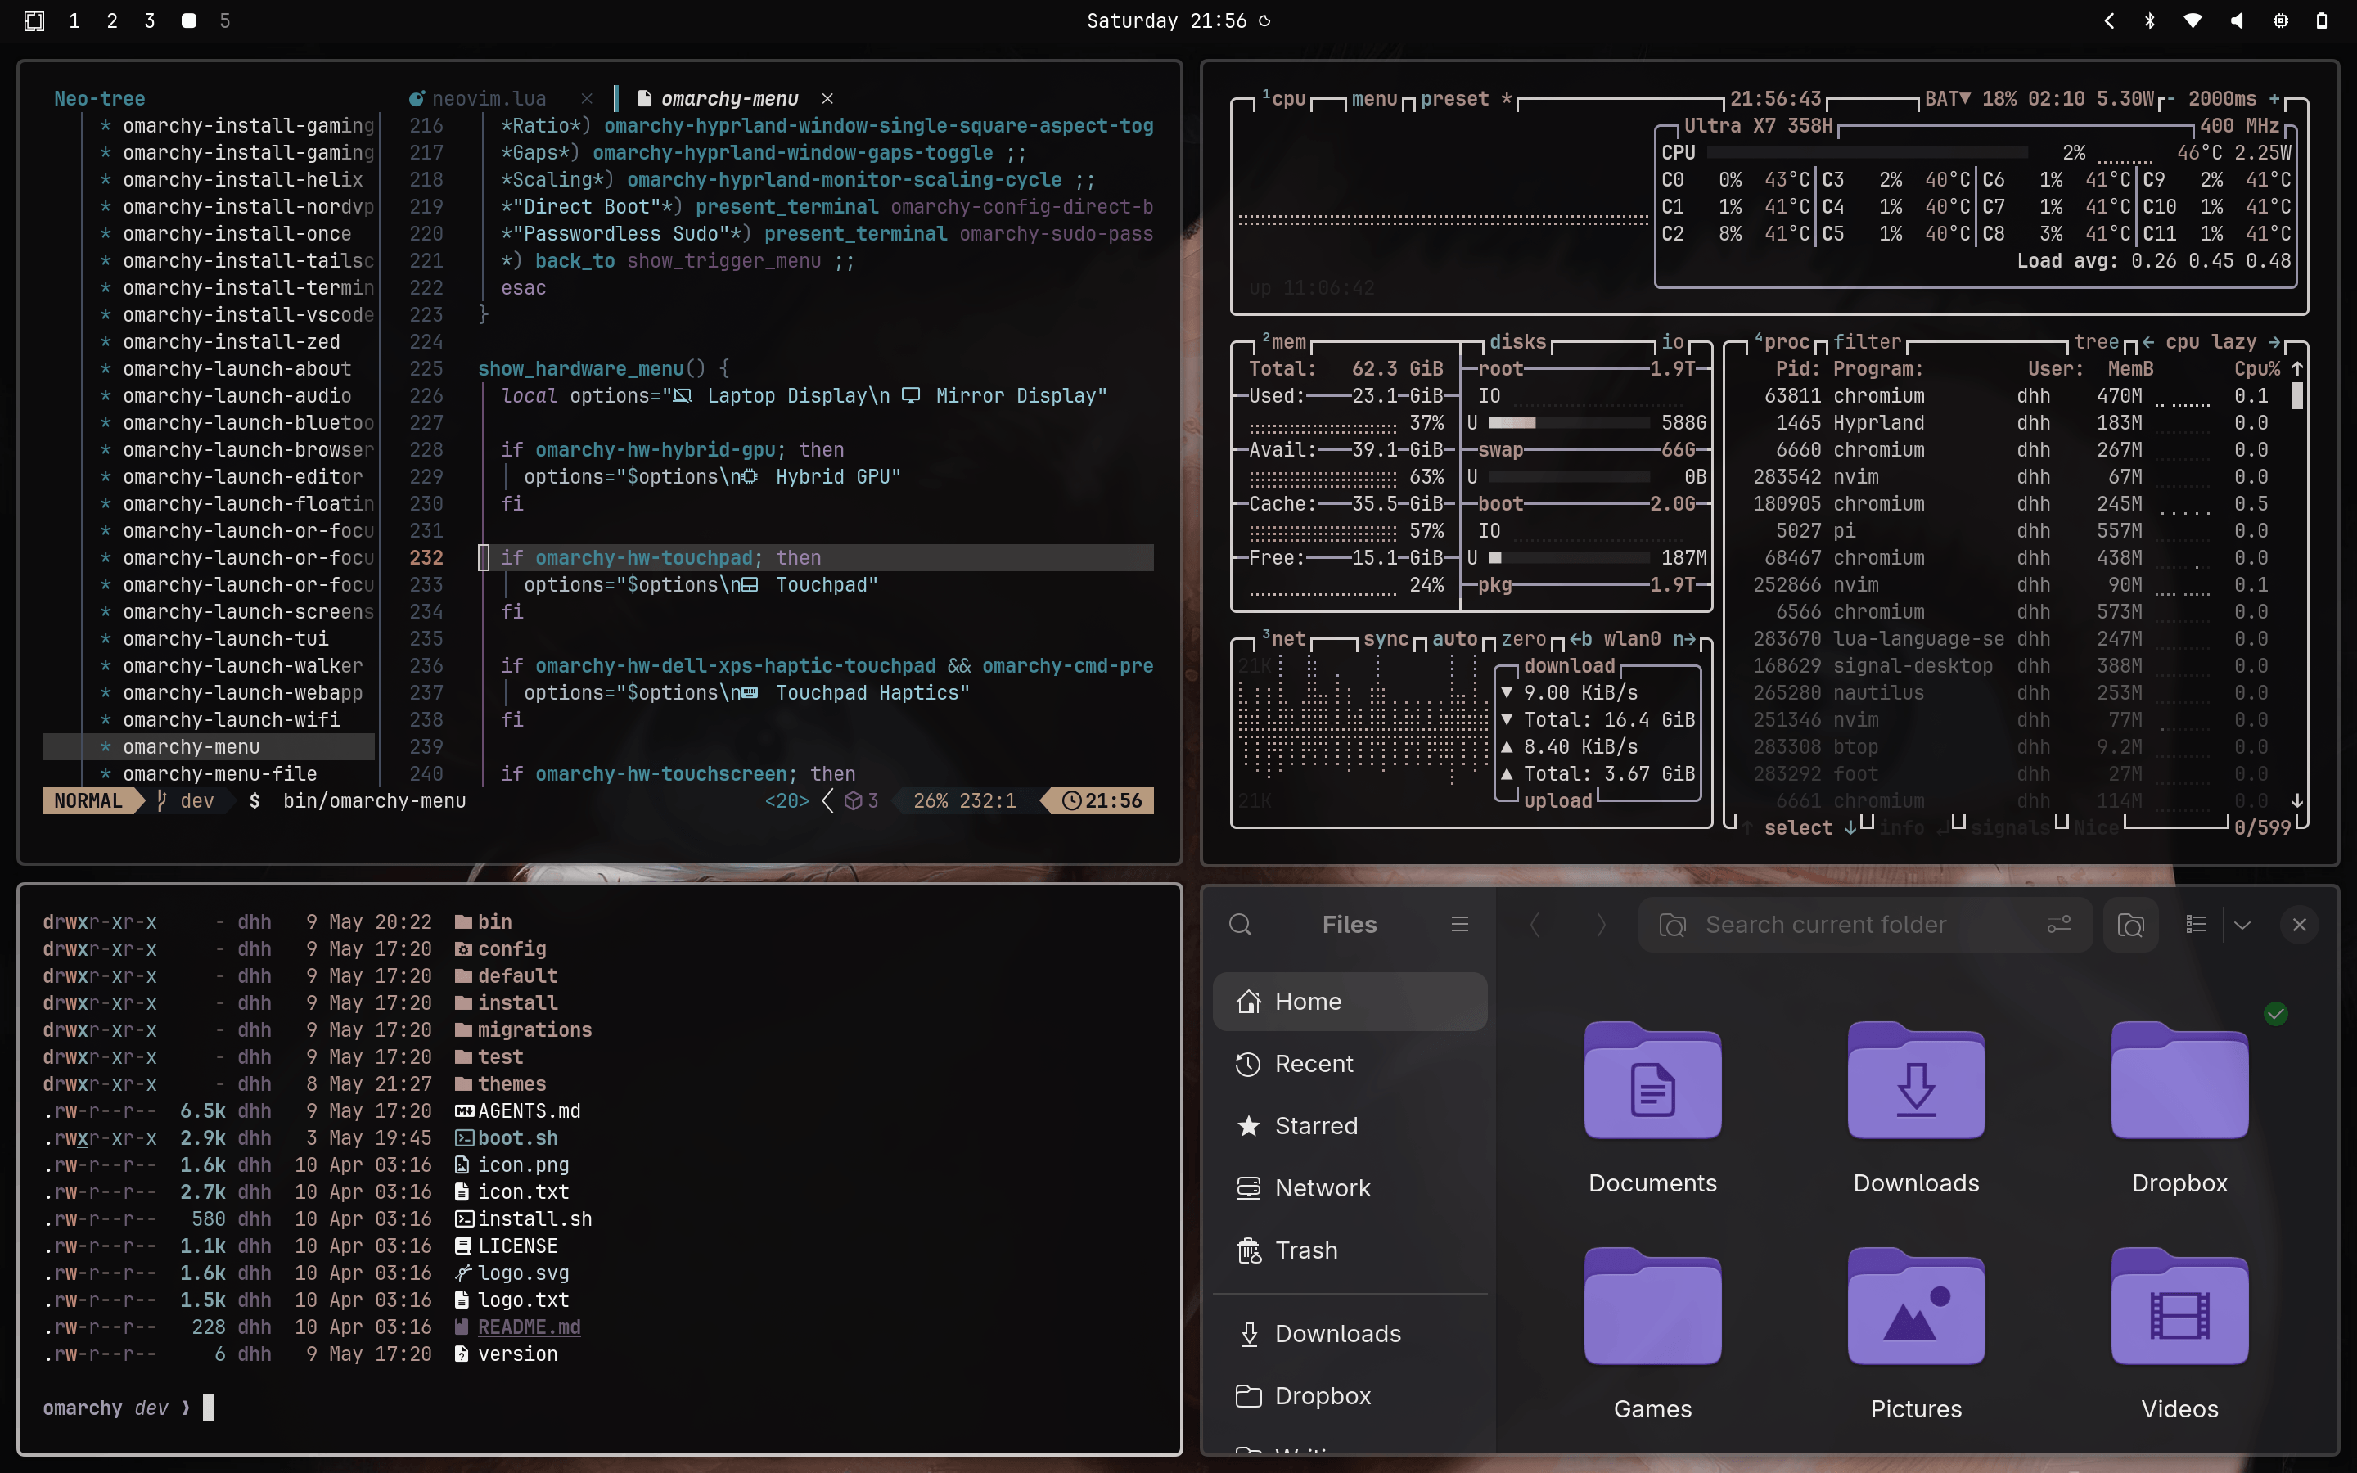Open search filter options in Files search bar
The height and width of the screenshot is (1473, 2357).
pos(2058,924)
